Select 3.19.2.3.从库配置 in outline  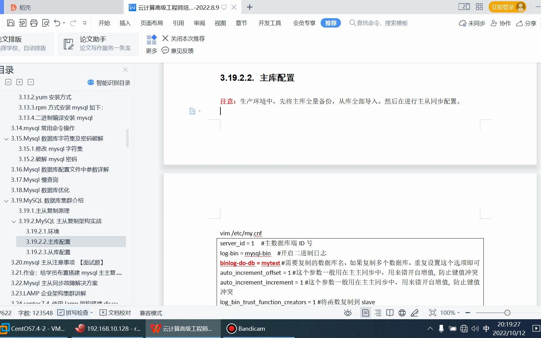48,252
